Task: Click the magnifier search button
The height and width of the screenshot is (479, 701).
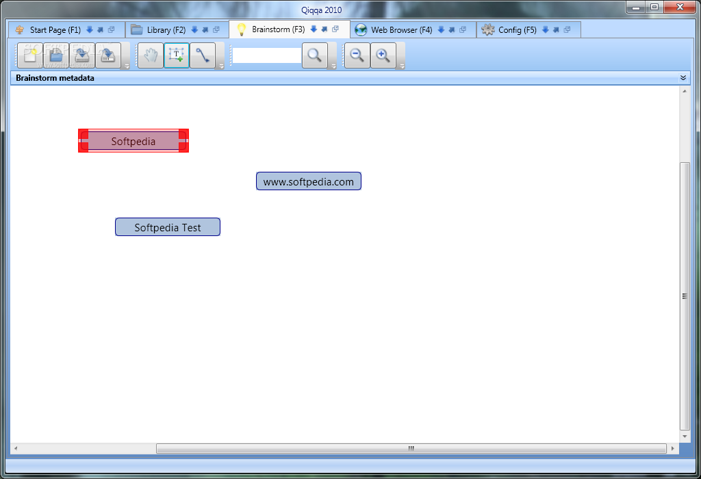Action: pyautogui.click(x=315, y=55)
